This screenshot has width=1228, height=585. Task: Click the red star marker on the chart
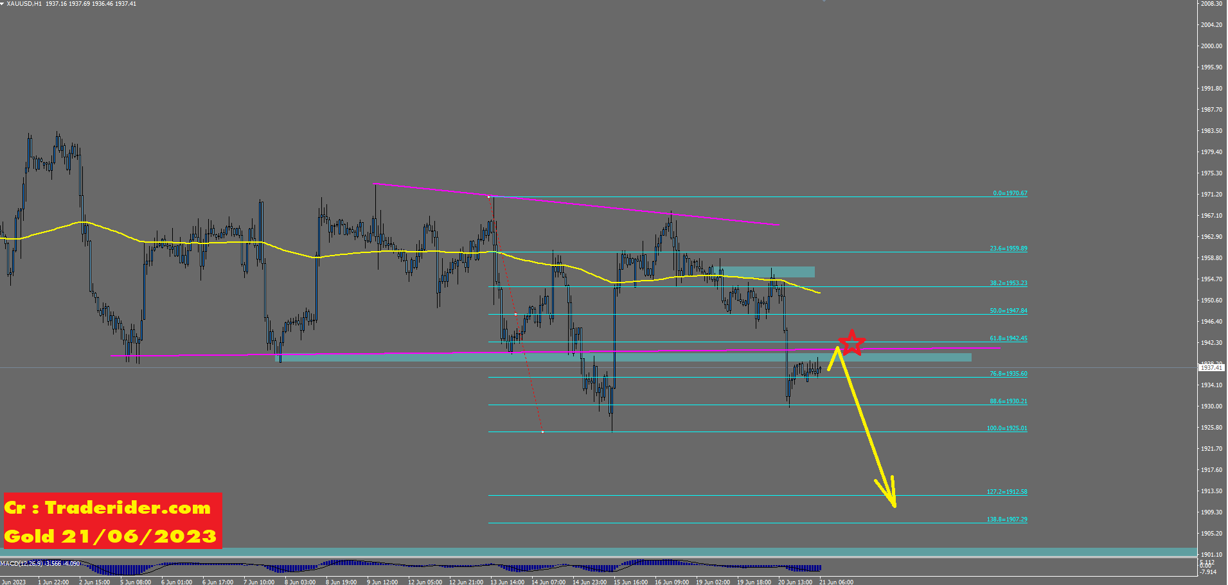click(x=851, y=342)
